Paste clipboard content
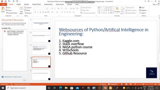Screen dimensions: 160x90 tap(3, 10)
